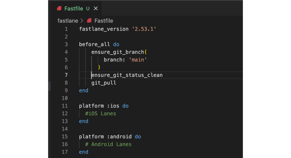Click the '2.53.1' version string
This screenshot has width=291, height=158.
tap(144, 29)
